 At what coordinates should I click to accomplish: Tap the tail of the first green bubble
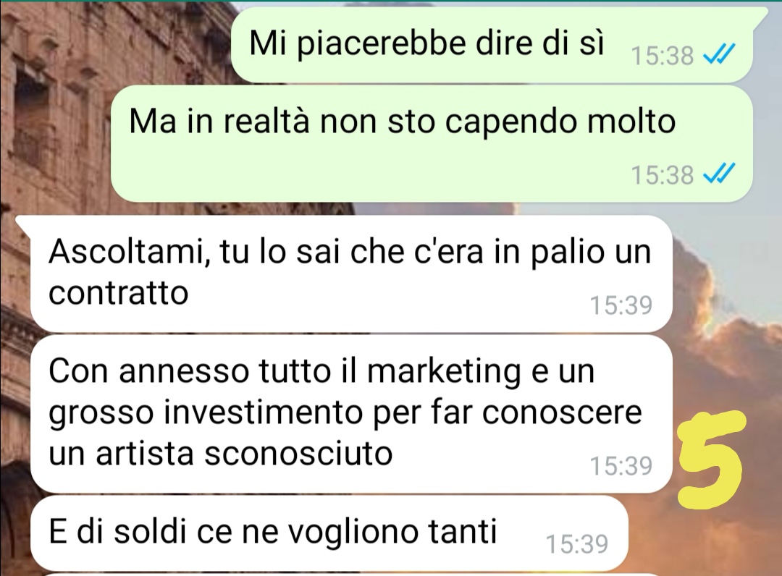tap(760, 15)
